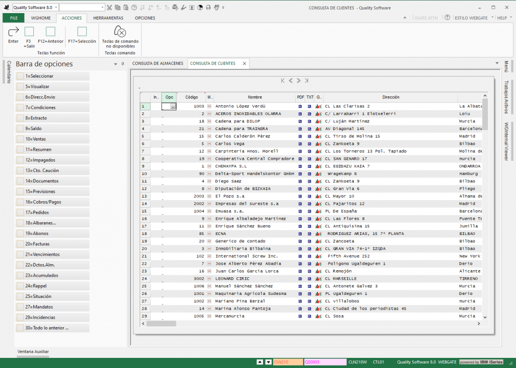Tick the 10=Ventas option box
Screen dimensions: 516x368
tap(20, 139)
